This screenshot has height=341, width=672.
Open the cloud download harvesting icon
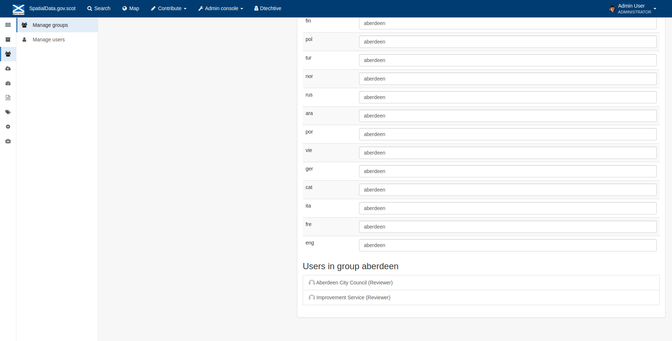click(x=8, y=69)
